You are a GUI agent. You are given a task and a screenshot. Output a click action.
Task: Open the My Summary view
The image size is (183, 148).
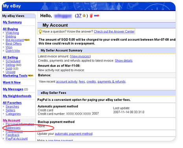pyautogui.click(x=12, y=22)
